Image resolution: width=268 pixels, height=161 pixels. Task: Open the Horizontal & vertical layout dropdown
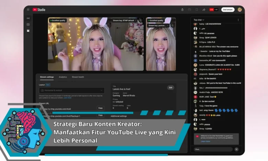71,90
